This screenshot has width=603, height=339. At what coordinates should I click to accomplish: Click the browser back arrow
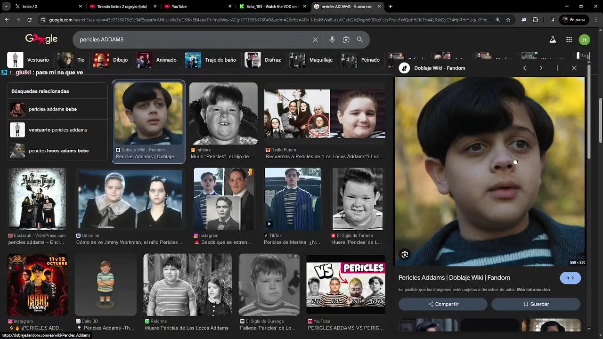pos(7,20)
